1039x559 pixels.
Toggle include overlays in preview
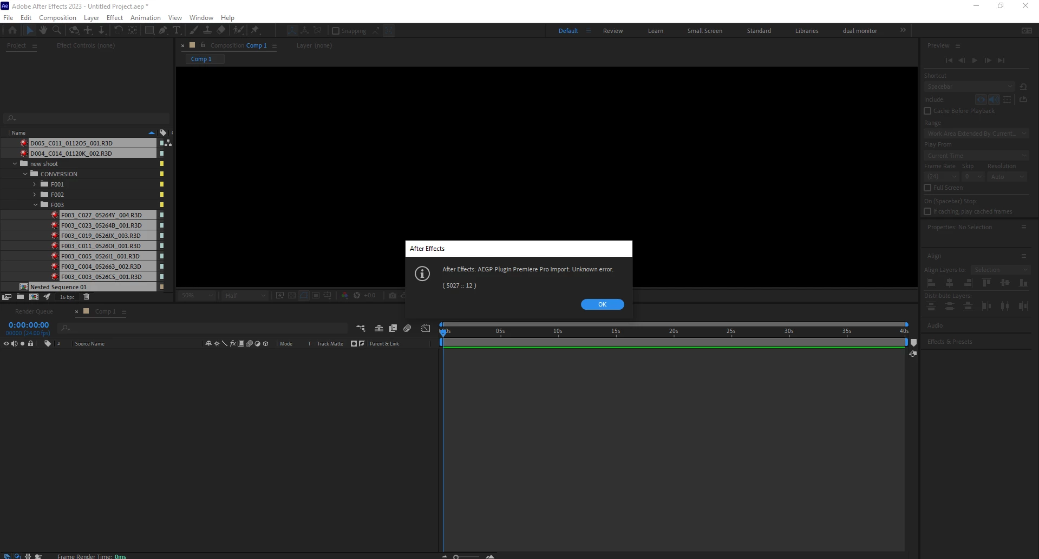[x=1007, y=99]
